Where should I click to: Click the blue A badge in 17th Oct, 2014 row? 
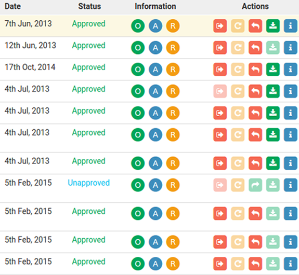(x=155, y=70)
